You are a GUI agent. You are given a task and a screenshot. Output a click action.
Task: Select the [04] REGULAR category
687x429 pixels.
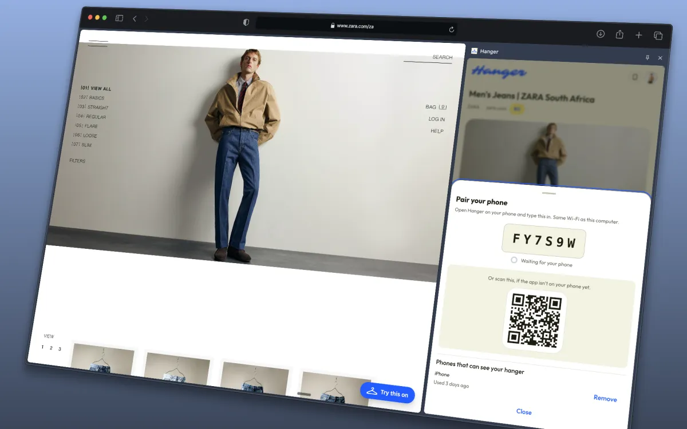coord(91,117)
